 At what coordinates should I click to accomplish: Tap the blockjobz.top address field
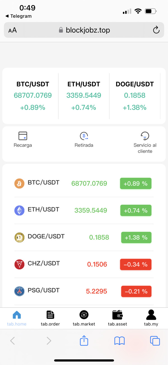[84, 30]
